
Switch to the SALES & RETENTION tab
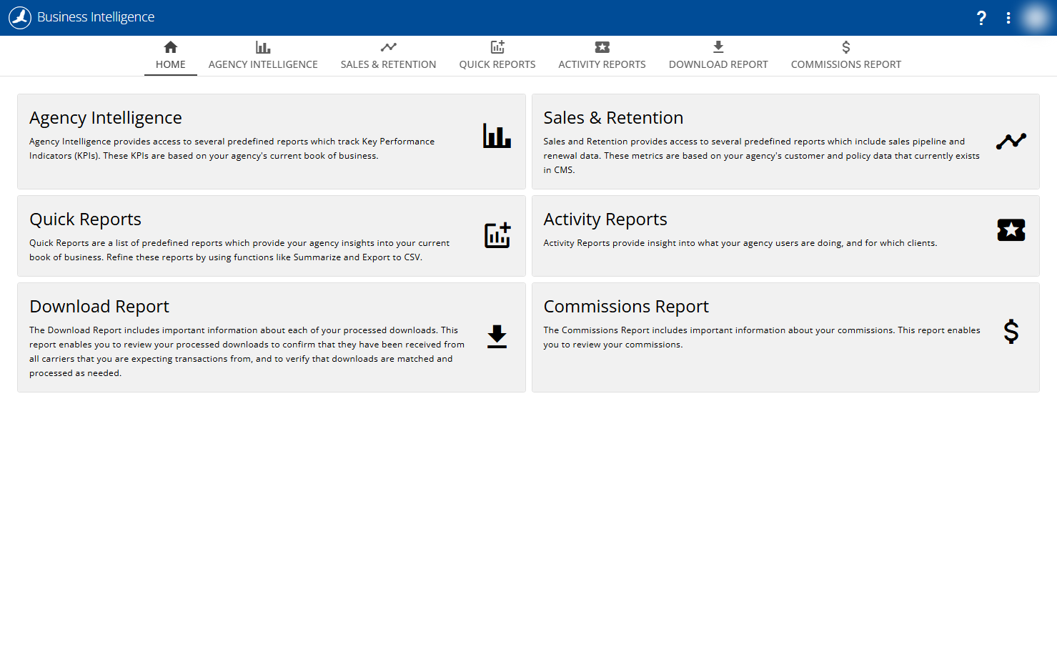[x=388, y=64]
